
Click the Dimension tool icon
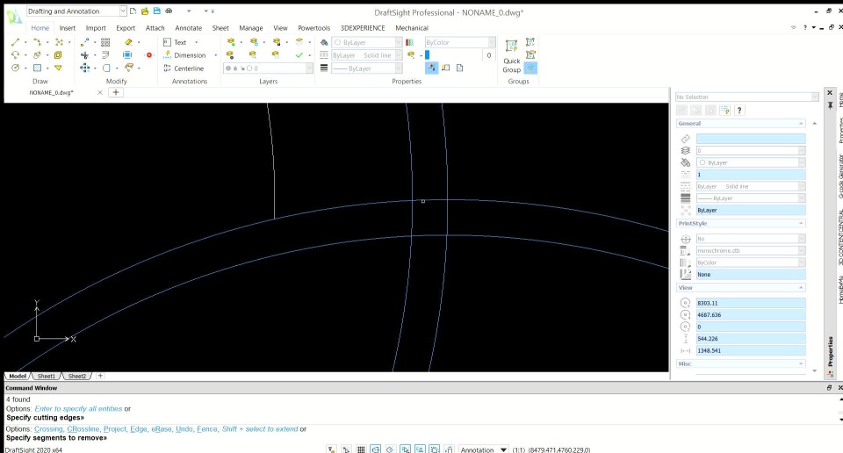(x=166, y=55)
